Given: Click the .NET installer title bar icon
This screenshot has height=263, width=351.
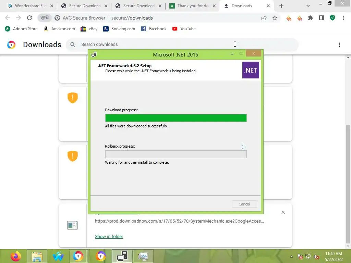Looking at the screenshot, I should click(x=94, y=54).
